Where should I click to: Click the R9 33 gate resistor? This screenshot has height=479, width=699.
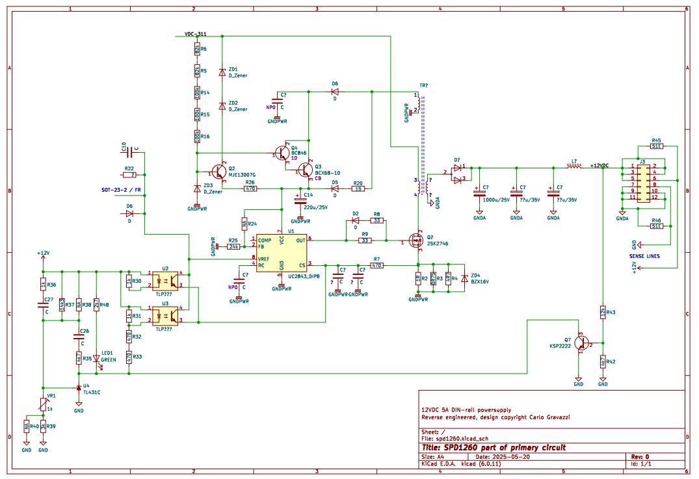tap(365, 240)
